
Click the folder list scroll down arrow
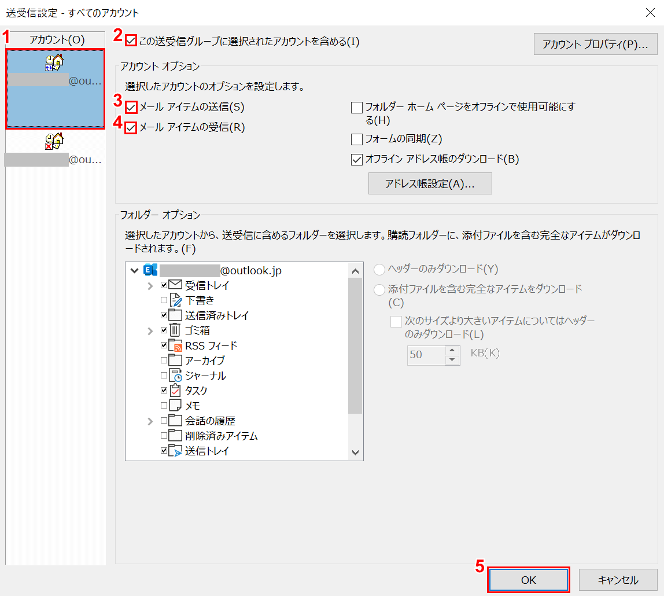[x=355, y=452]
